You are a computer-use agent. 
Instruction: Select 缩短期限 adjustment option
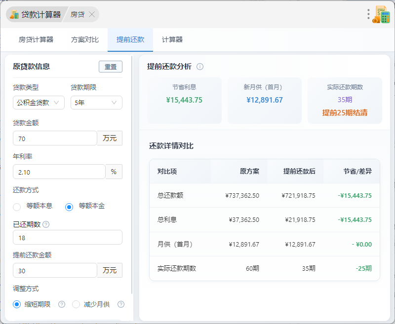pos(17,304)
